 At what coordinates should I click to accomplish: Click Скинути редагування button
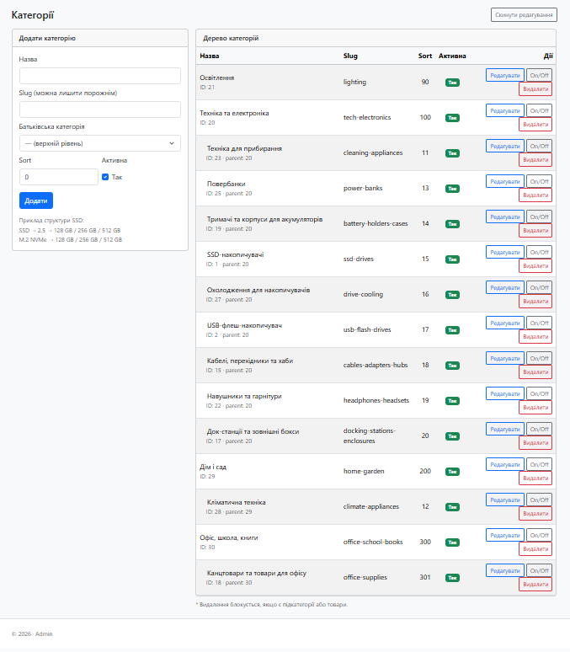[x=524, y=14]
